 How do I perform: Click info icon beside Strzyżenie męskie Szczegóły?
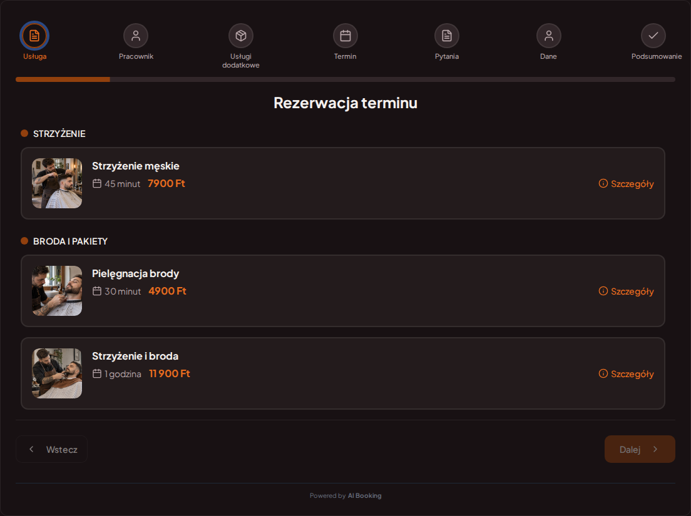(x=603, y=184)
